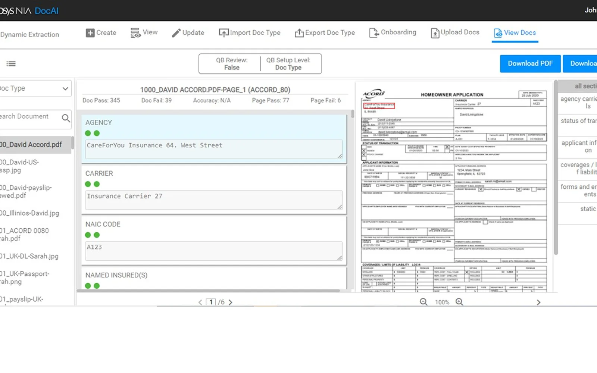Click the Import Doc Type icon
Image resolution: width=597 pixels, height=373 pixels.
coord(224,33)
